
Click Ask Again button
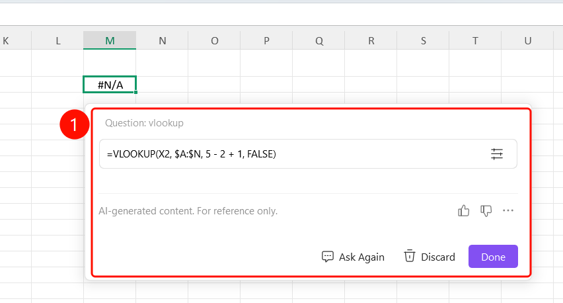[353, 257]
